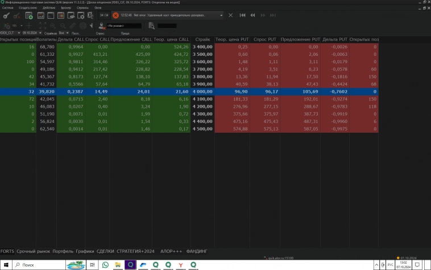Dismiss the Net error message
431x270 pixels.
point(230,15)
